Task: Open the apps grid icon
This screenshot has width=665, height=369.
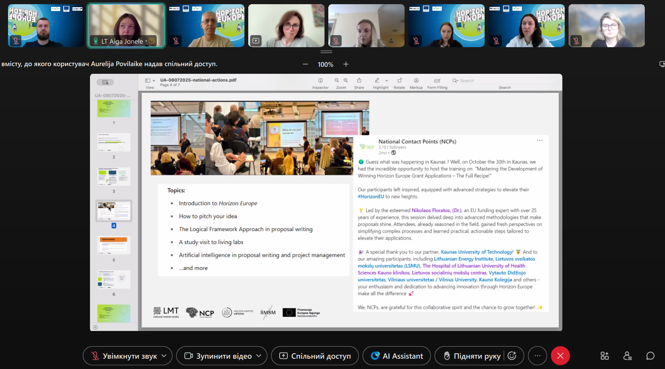Action: (605, 356)
